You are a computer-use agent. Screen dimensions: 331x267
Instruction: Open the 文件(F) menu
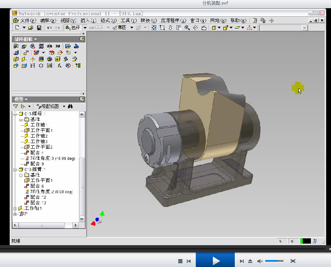tap(27, 20)
